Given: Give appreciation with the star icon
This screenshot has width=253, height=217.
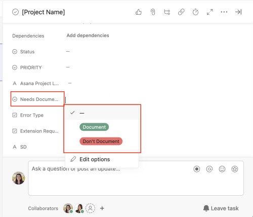Looking at the screenshot, I should 235,169.
